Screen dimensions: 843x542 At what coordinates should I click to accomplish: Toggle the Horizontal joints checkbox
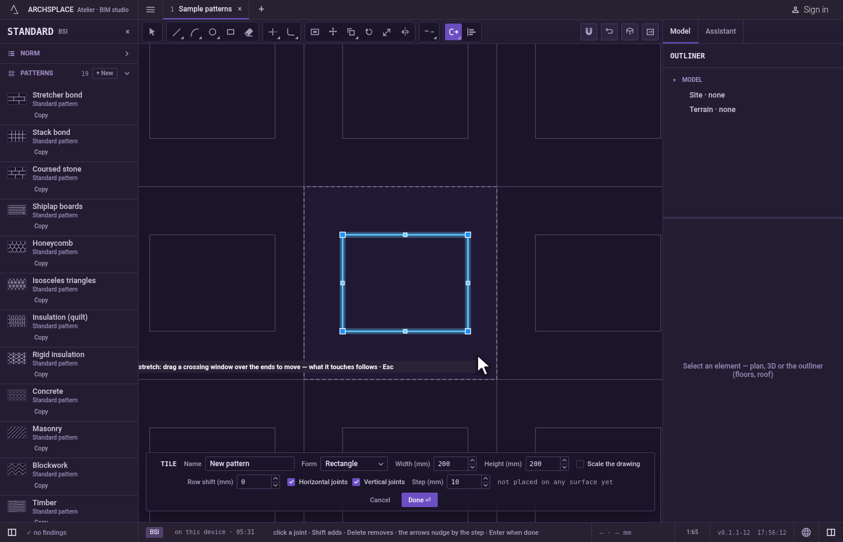pos(291,482)
